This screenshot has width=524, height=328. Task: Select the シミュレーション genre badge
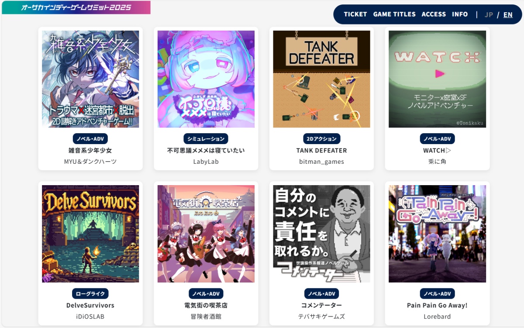point(206,139)
